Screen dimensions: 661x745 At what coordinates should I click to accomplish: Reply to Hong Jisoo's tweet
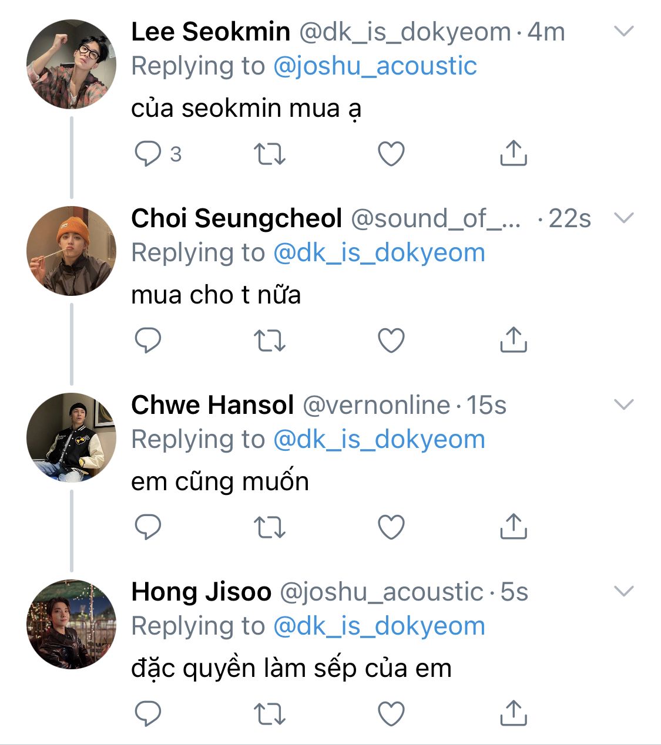[x=147, y=713]
